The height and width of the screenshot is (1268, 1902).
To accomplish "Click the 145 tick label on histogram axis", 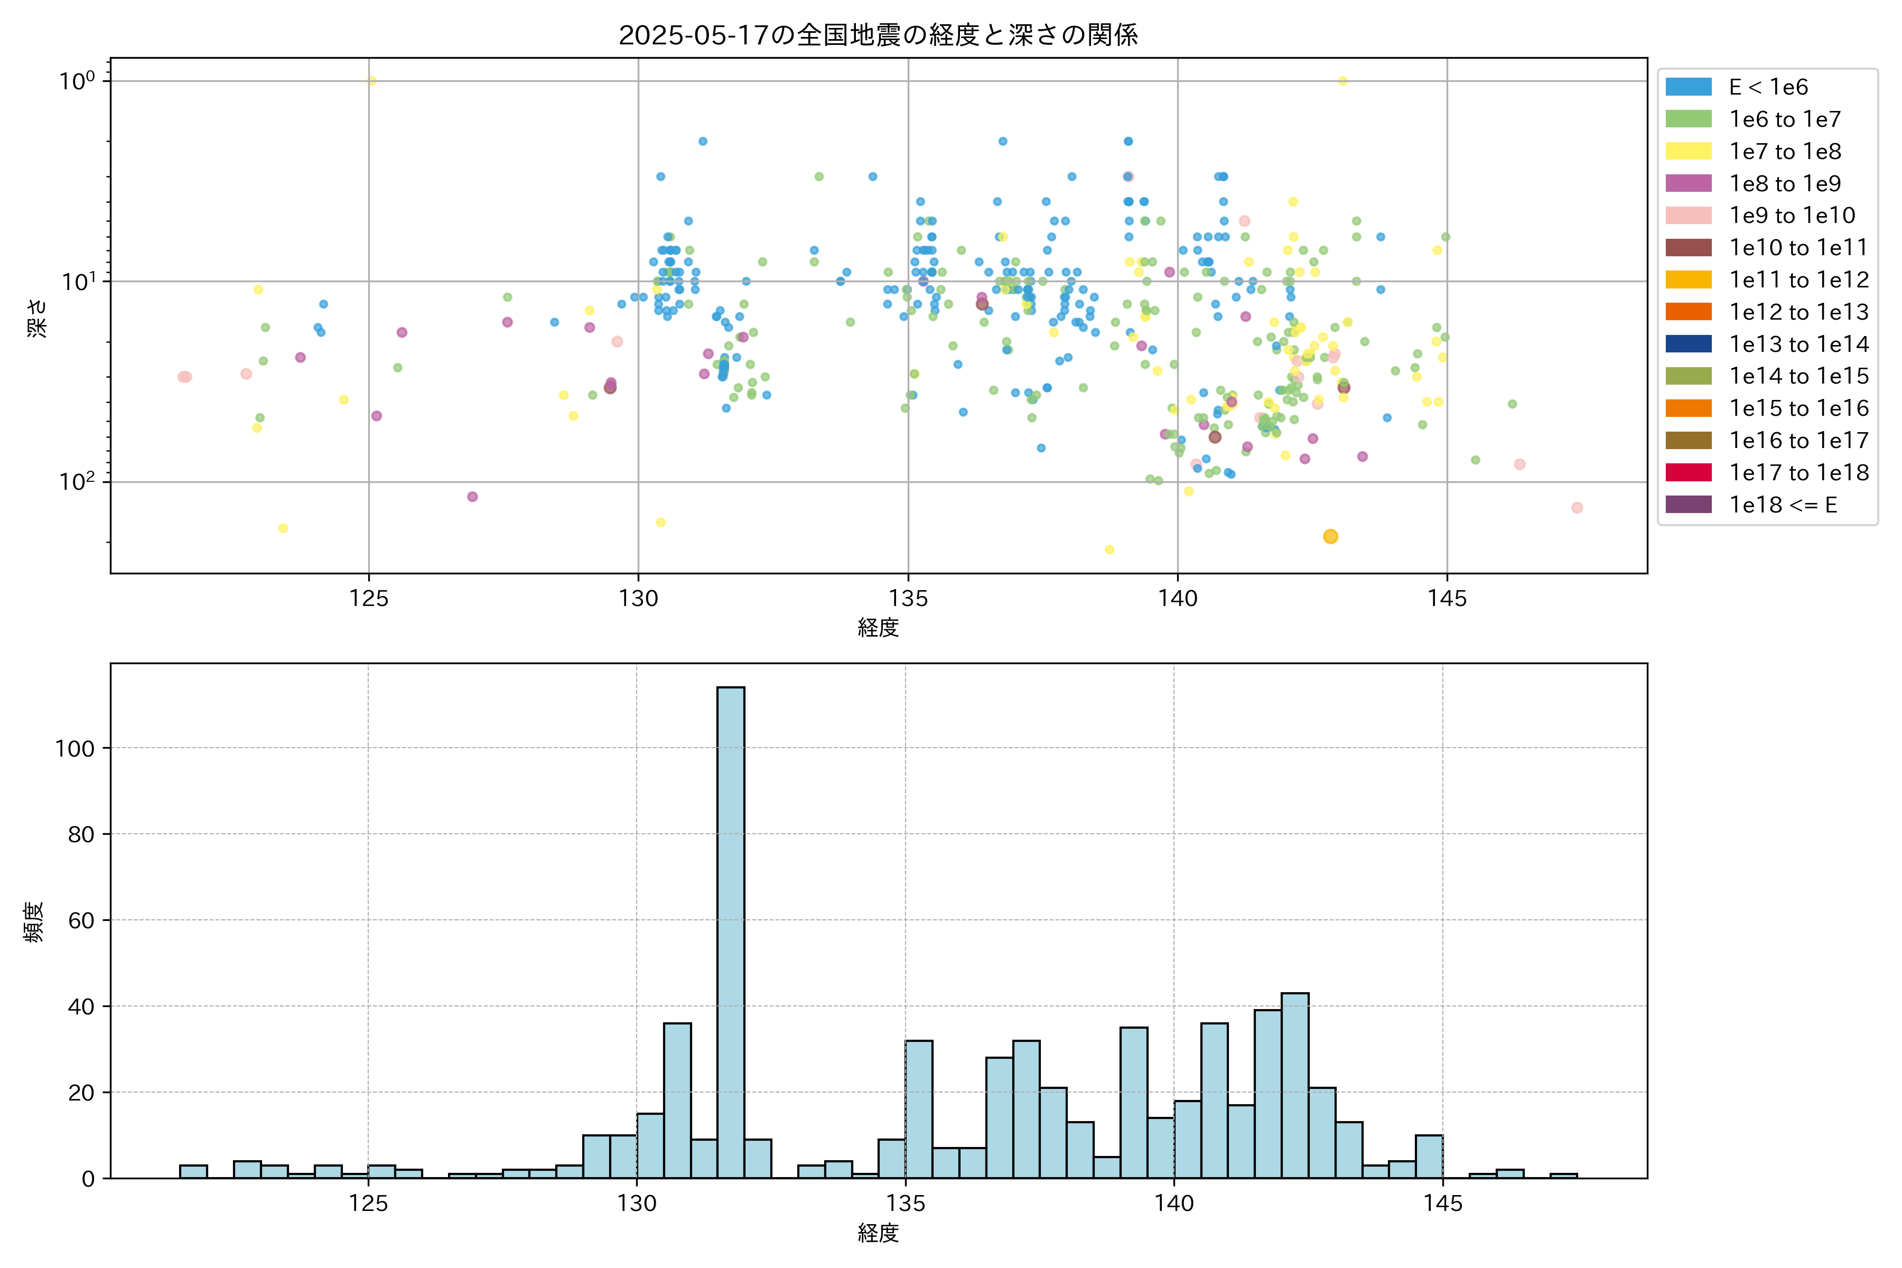I will click(x=1443, y=1204).
